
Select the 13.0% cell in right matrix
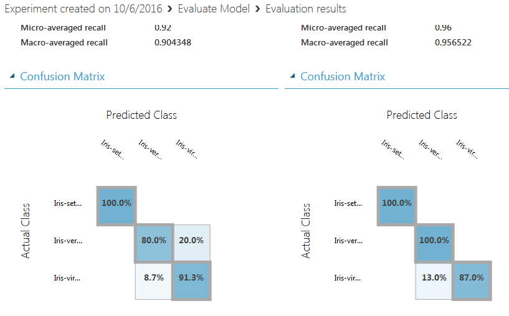(x=434, y=278)
